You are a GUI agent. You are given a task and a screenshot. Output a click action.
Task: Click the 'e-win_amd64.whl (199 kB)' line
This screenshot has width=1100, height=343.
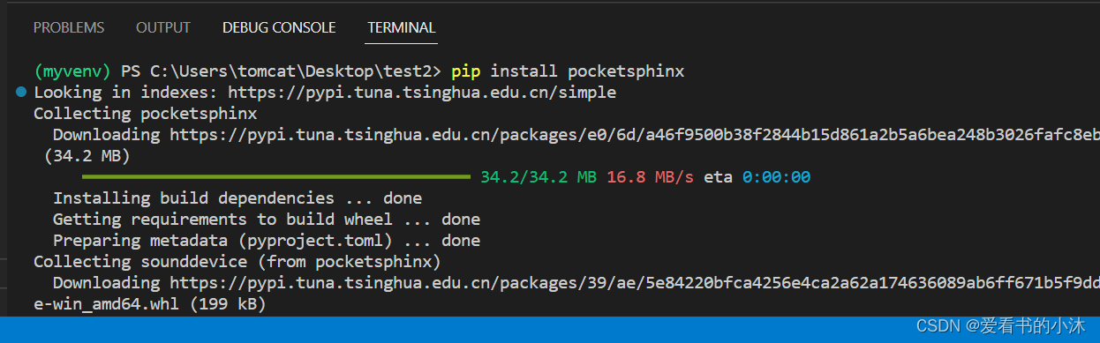149,304
